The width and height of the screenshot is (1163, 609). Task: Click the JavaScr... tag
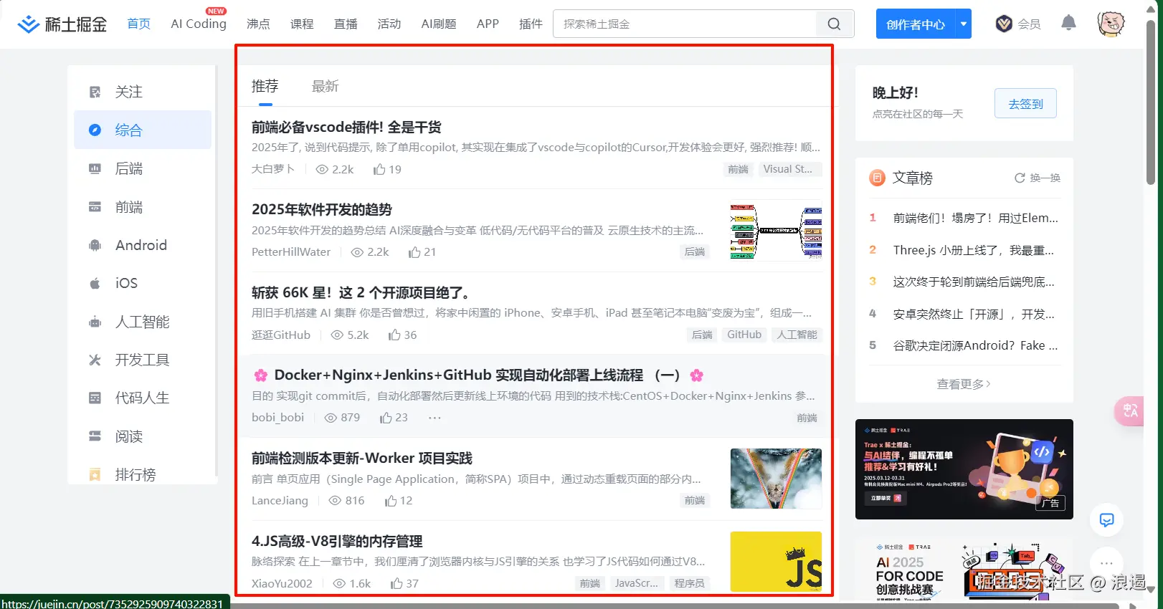(x=637, y=583)
